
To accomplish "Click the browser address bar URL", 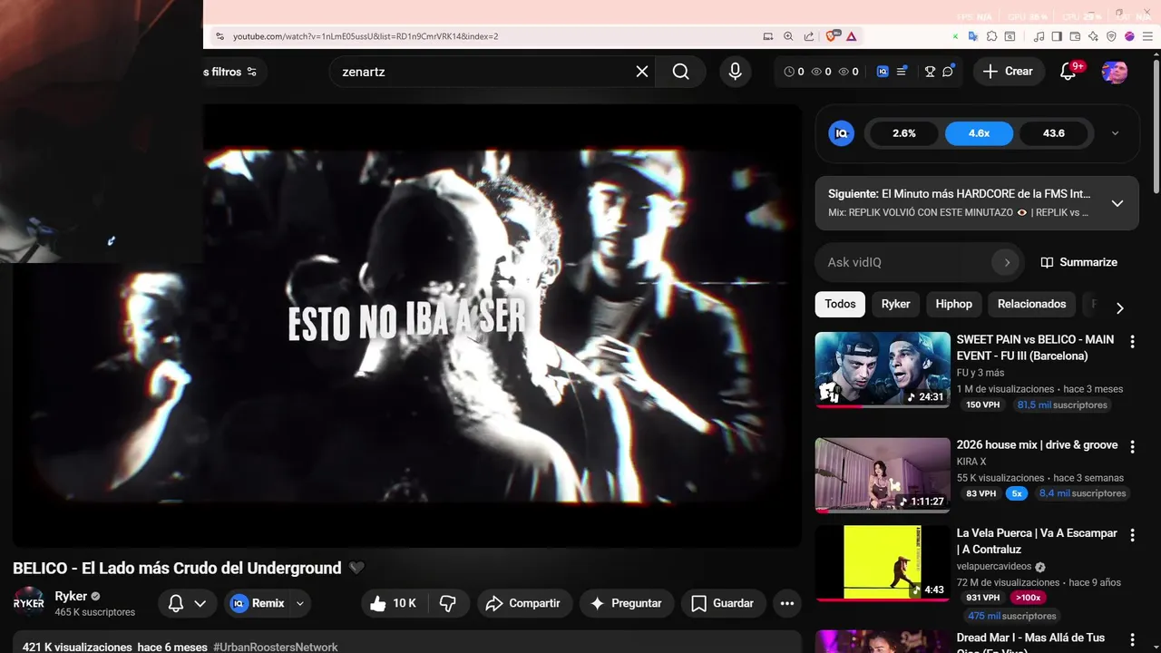I will [x=366, y=36].
